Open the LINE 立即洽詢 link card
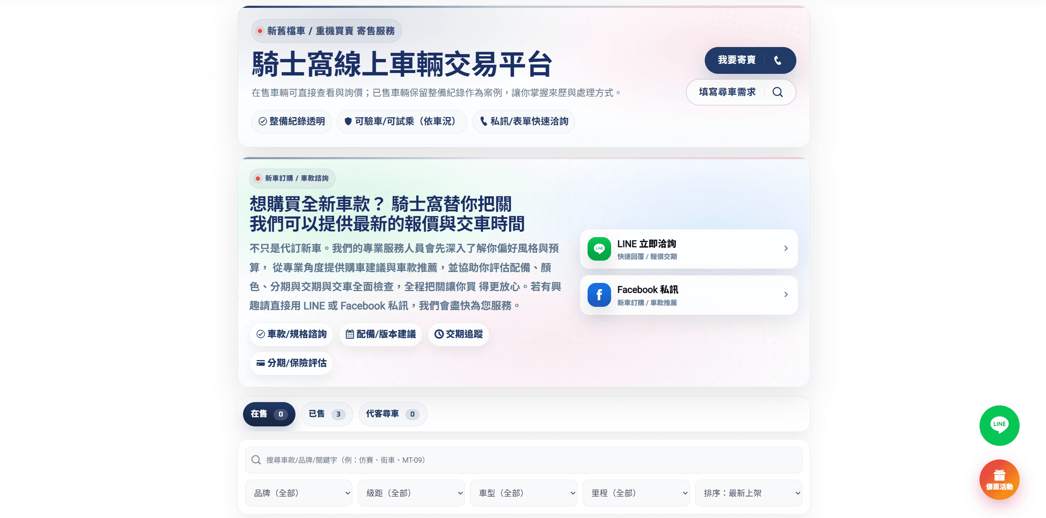Viewport: 1046px width, 518px height. pos(689,249)
